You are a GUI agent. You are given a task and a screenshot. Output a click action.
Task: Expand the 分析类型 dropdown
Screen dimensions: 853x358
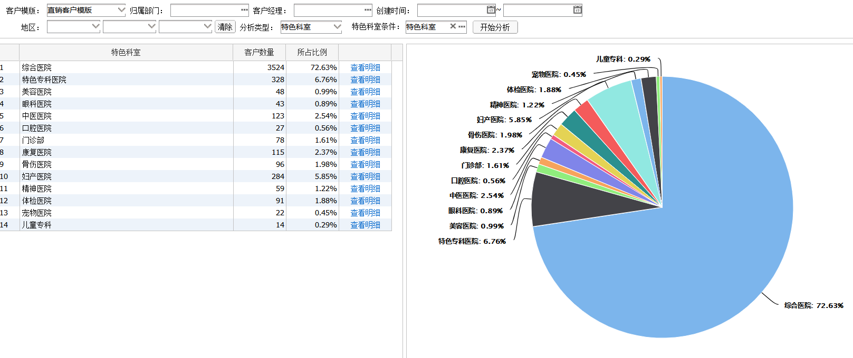coord(337,26)
